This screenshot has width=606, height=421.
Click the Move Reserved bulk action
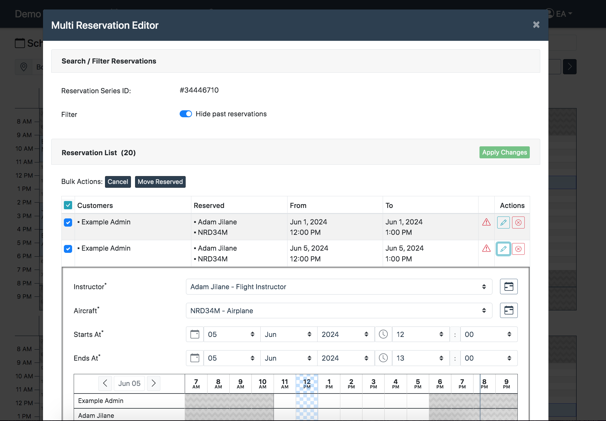[160, 182]
